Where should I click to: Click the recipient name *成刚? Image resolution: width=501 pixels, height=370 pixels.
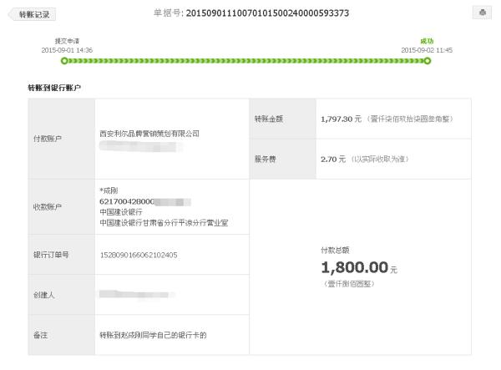[109, 190]
